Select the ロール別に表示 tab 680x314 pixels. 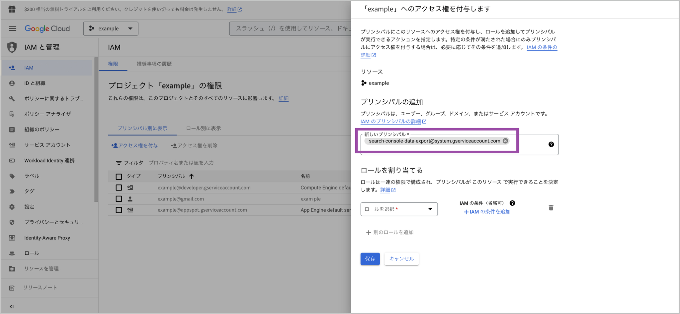(x=204, y=129)
